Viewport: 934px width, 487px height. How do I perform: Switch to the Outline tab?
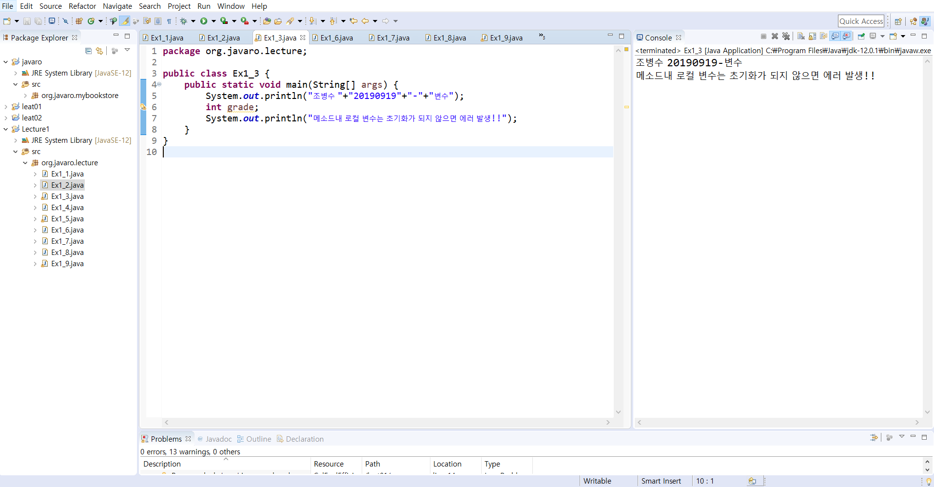point(254,439)
